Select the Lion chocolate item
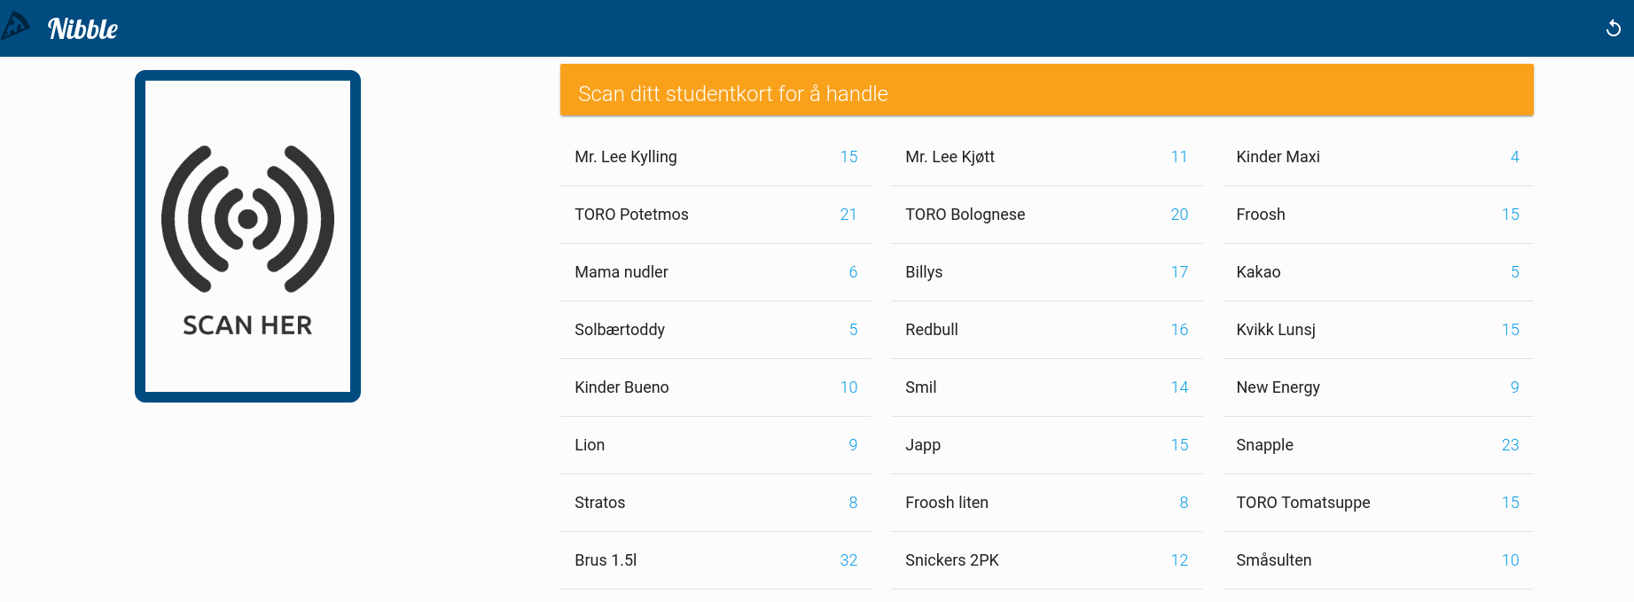This screenshot has width=1634, height=602. click(x=715, y=445)
